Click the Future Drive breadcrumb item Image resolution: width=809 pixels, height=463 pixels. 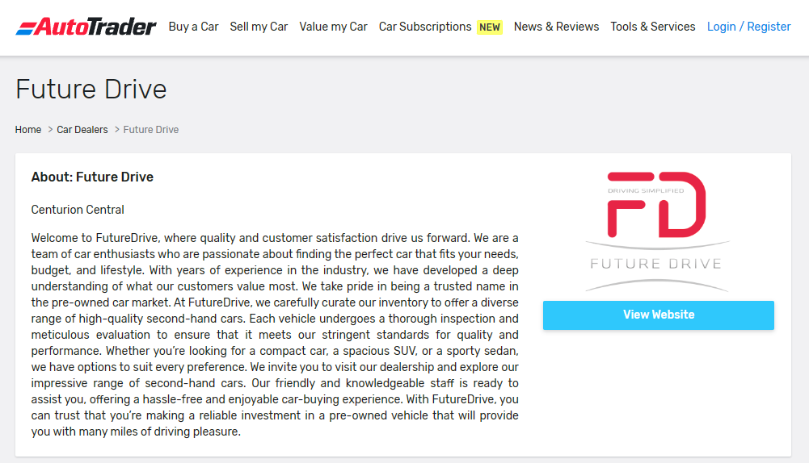[151, 130]
